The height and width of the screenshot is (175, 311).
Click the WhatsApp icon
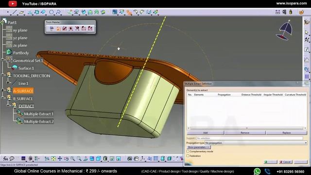pyautogui.click(x=257, y=171)
